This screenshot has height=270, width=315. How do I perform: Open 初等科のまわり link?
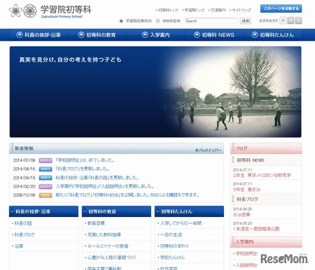point(174,246)
